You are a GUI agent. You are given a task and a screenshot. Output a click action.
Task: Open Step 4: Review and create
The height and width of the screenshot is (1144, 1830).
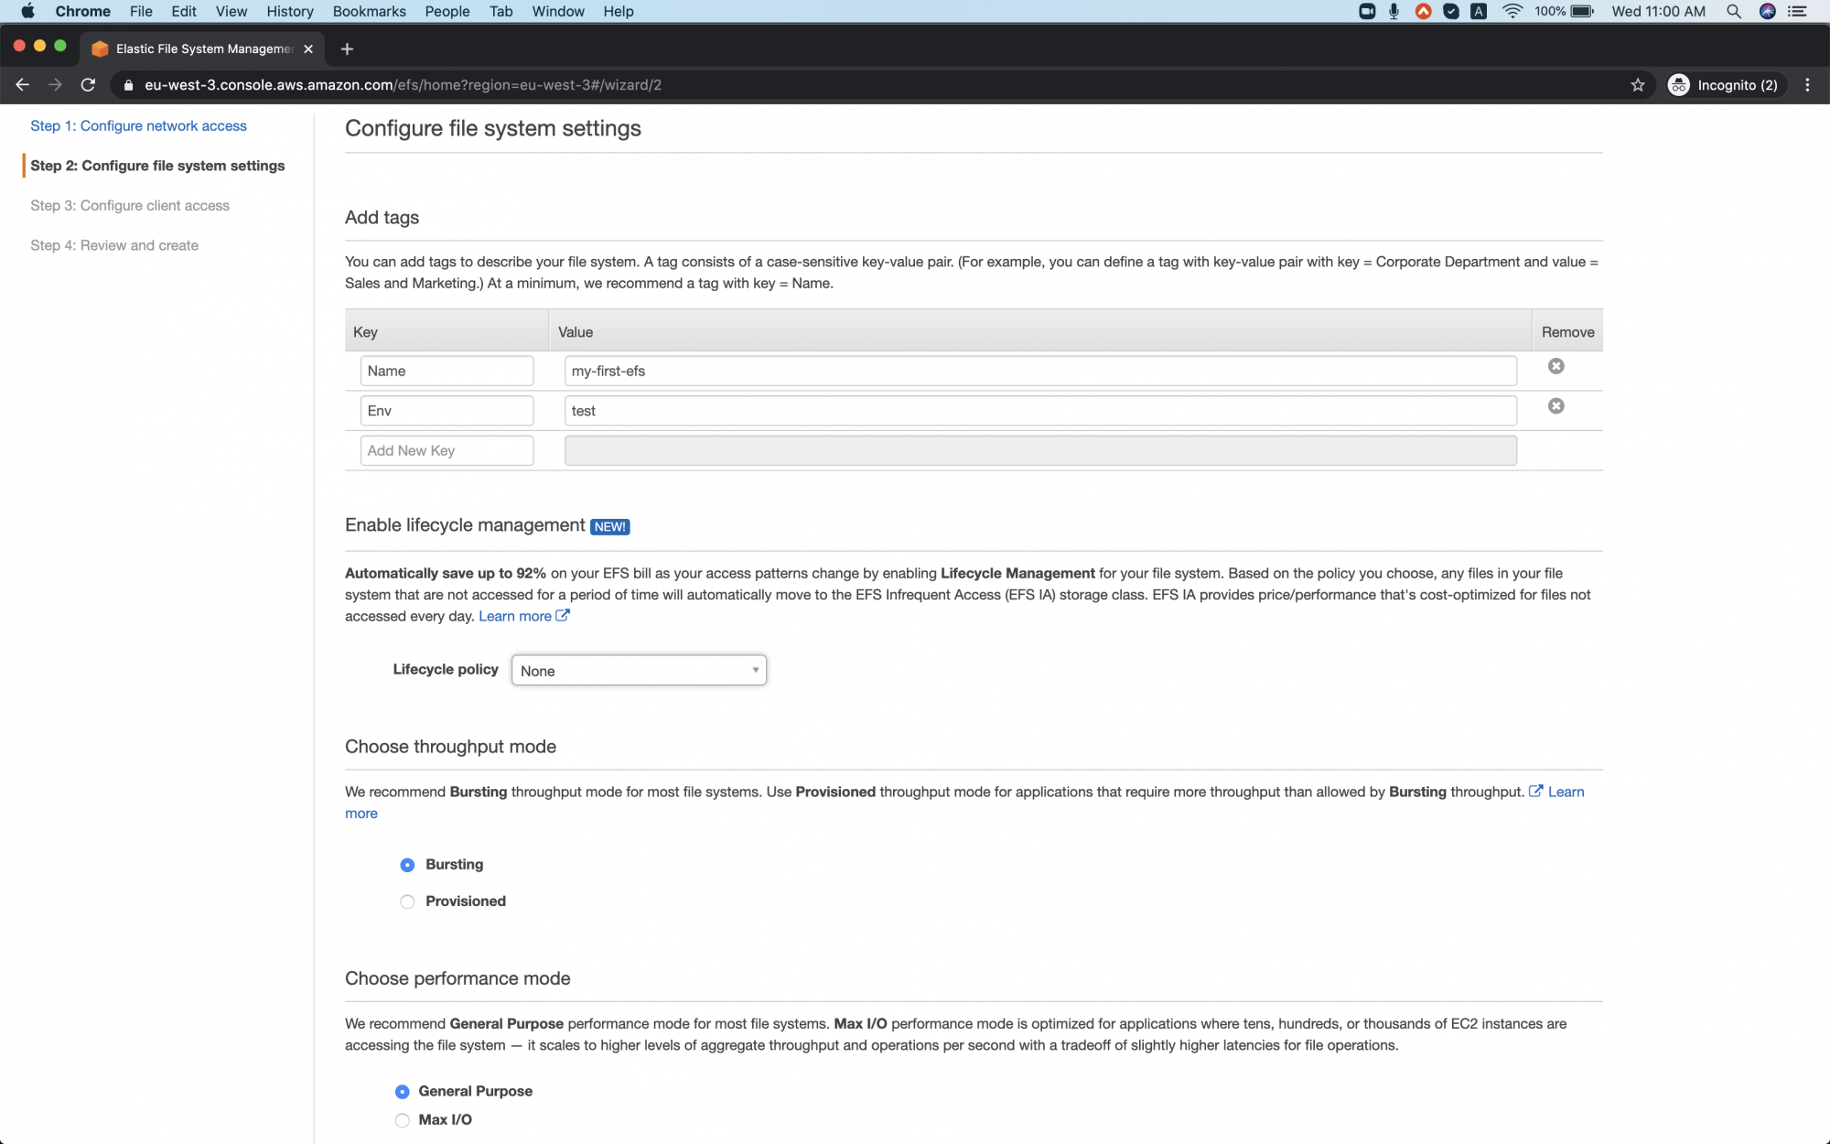coord(113,244)
